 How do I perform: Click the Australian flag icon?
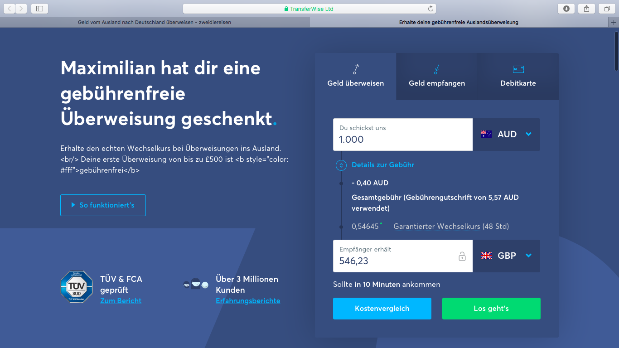tap(486, 134)
